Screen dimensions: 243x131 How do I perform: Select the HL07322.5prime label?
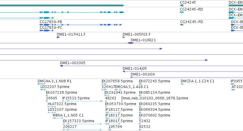click(x=62, y=104)
